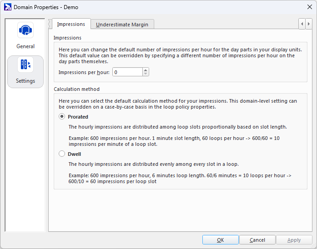This screenshot has height=249, width=317.
Task: Focus the Impressions per hour field
Action: [x=127, y=72]
